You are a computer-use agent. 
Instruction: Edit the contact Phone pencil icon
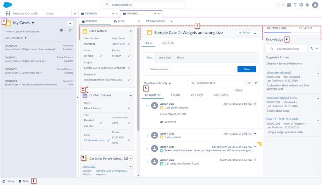(129, 140)
